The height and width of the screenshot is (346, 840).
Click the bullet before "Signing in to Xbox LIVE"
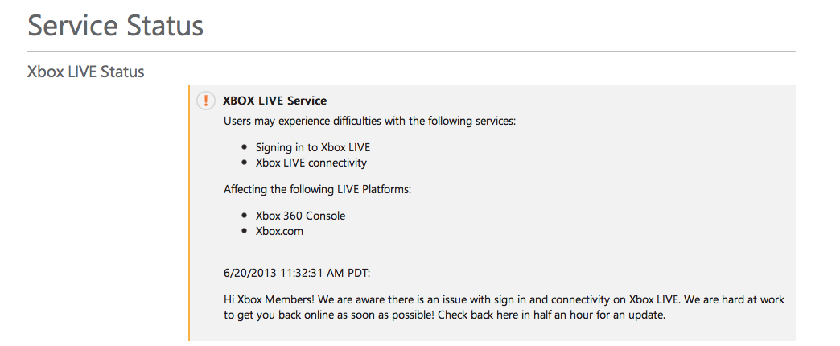245,148
